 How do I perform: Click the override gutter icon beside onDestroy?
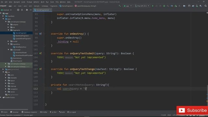point(40,34)
